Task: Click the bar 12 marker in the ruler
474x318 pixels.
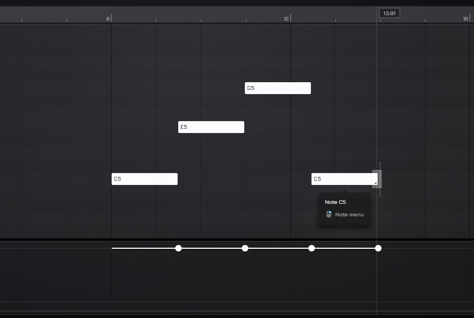Action: [x=287, y=19]
